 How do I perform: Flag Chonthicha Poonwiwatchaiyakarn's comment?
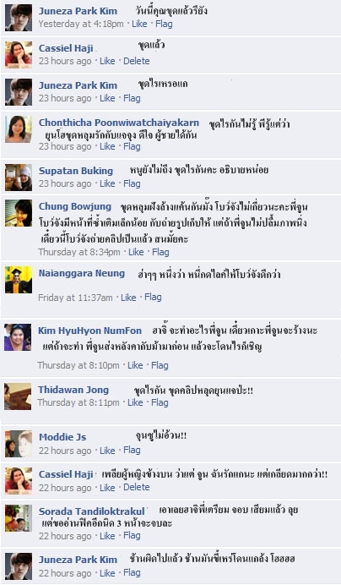pyautogui.click(x=132, y=146)
